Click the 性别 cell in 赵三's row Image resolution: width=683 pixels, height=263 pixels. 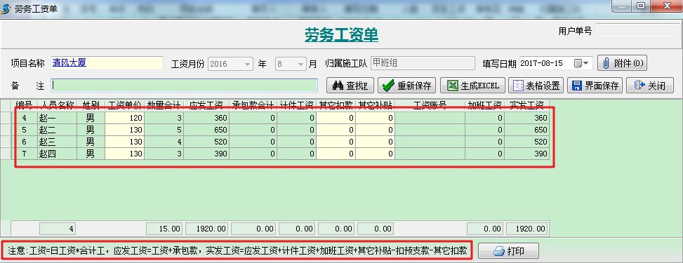tap(91, 142)
